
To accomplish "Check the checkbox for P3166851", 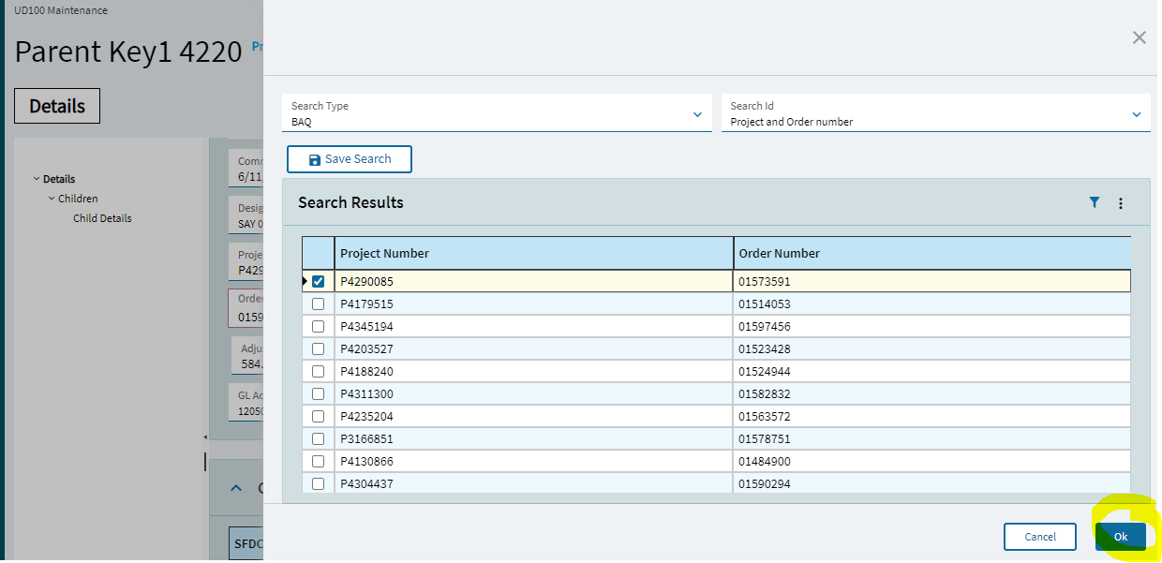I will pyautogui.click(x=318, y=438).
